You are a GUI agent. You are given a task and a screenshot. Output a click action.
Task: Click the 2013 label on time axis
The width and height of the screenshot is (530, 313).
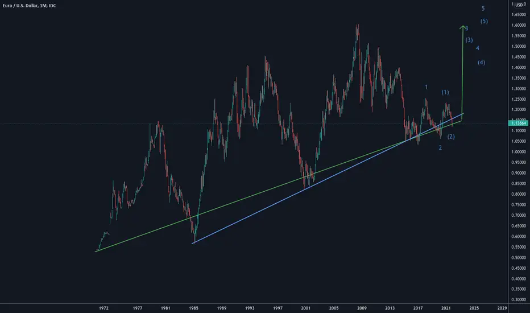(x=390, y=308)
